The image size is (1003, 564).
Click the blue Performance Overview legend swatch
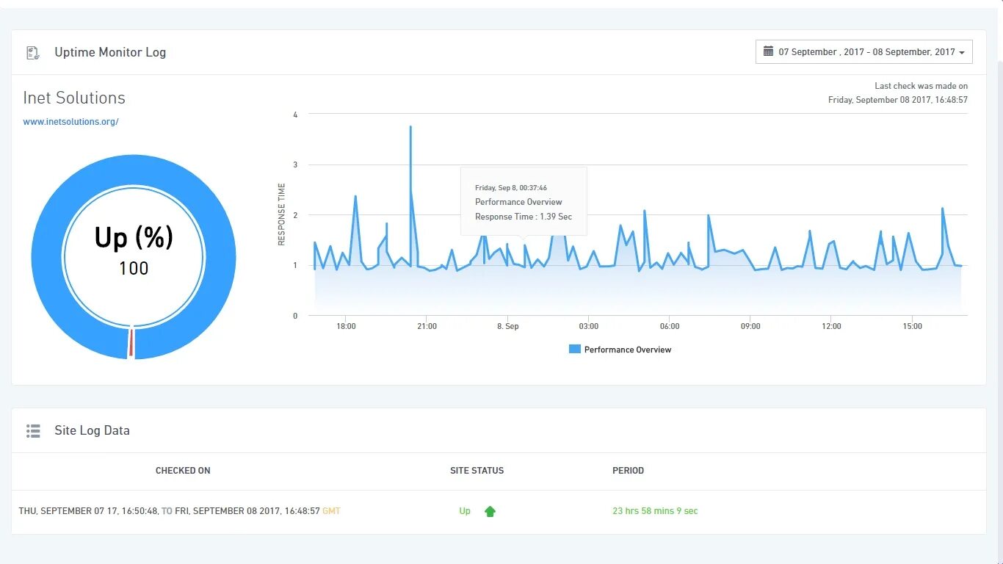(575, 350)
